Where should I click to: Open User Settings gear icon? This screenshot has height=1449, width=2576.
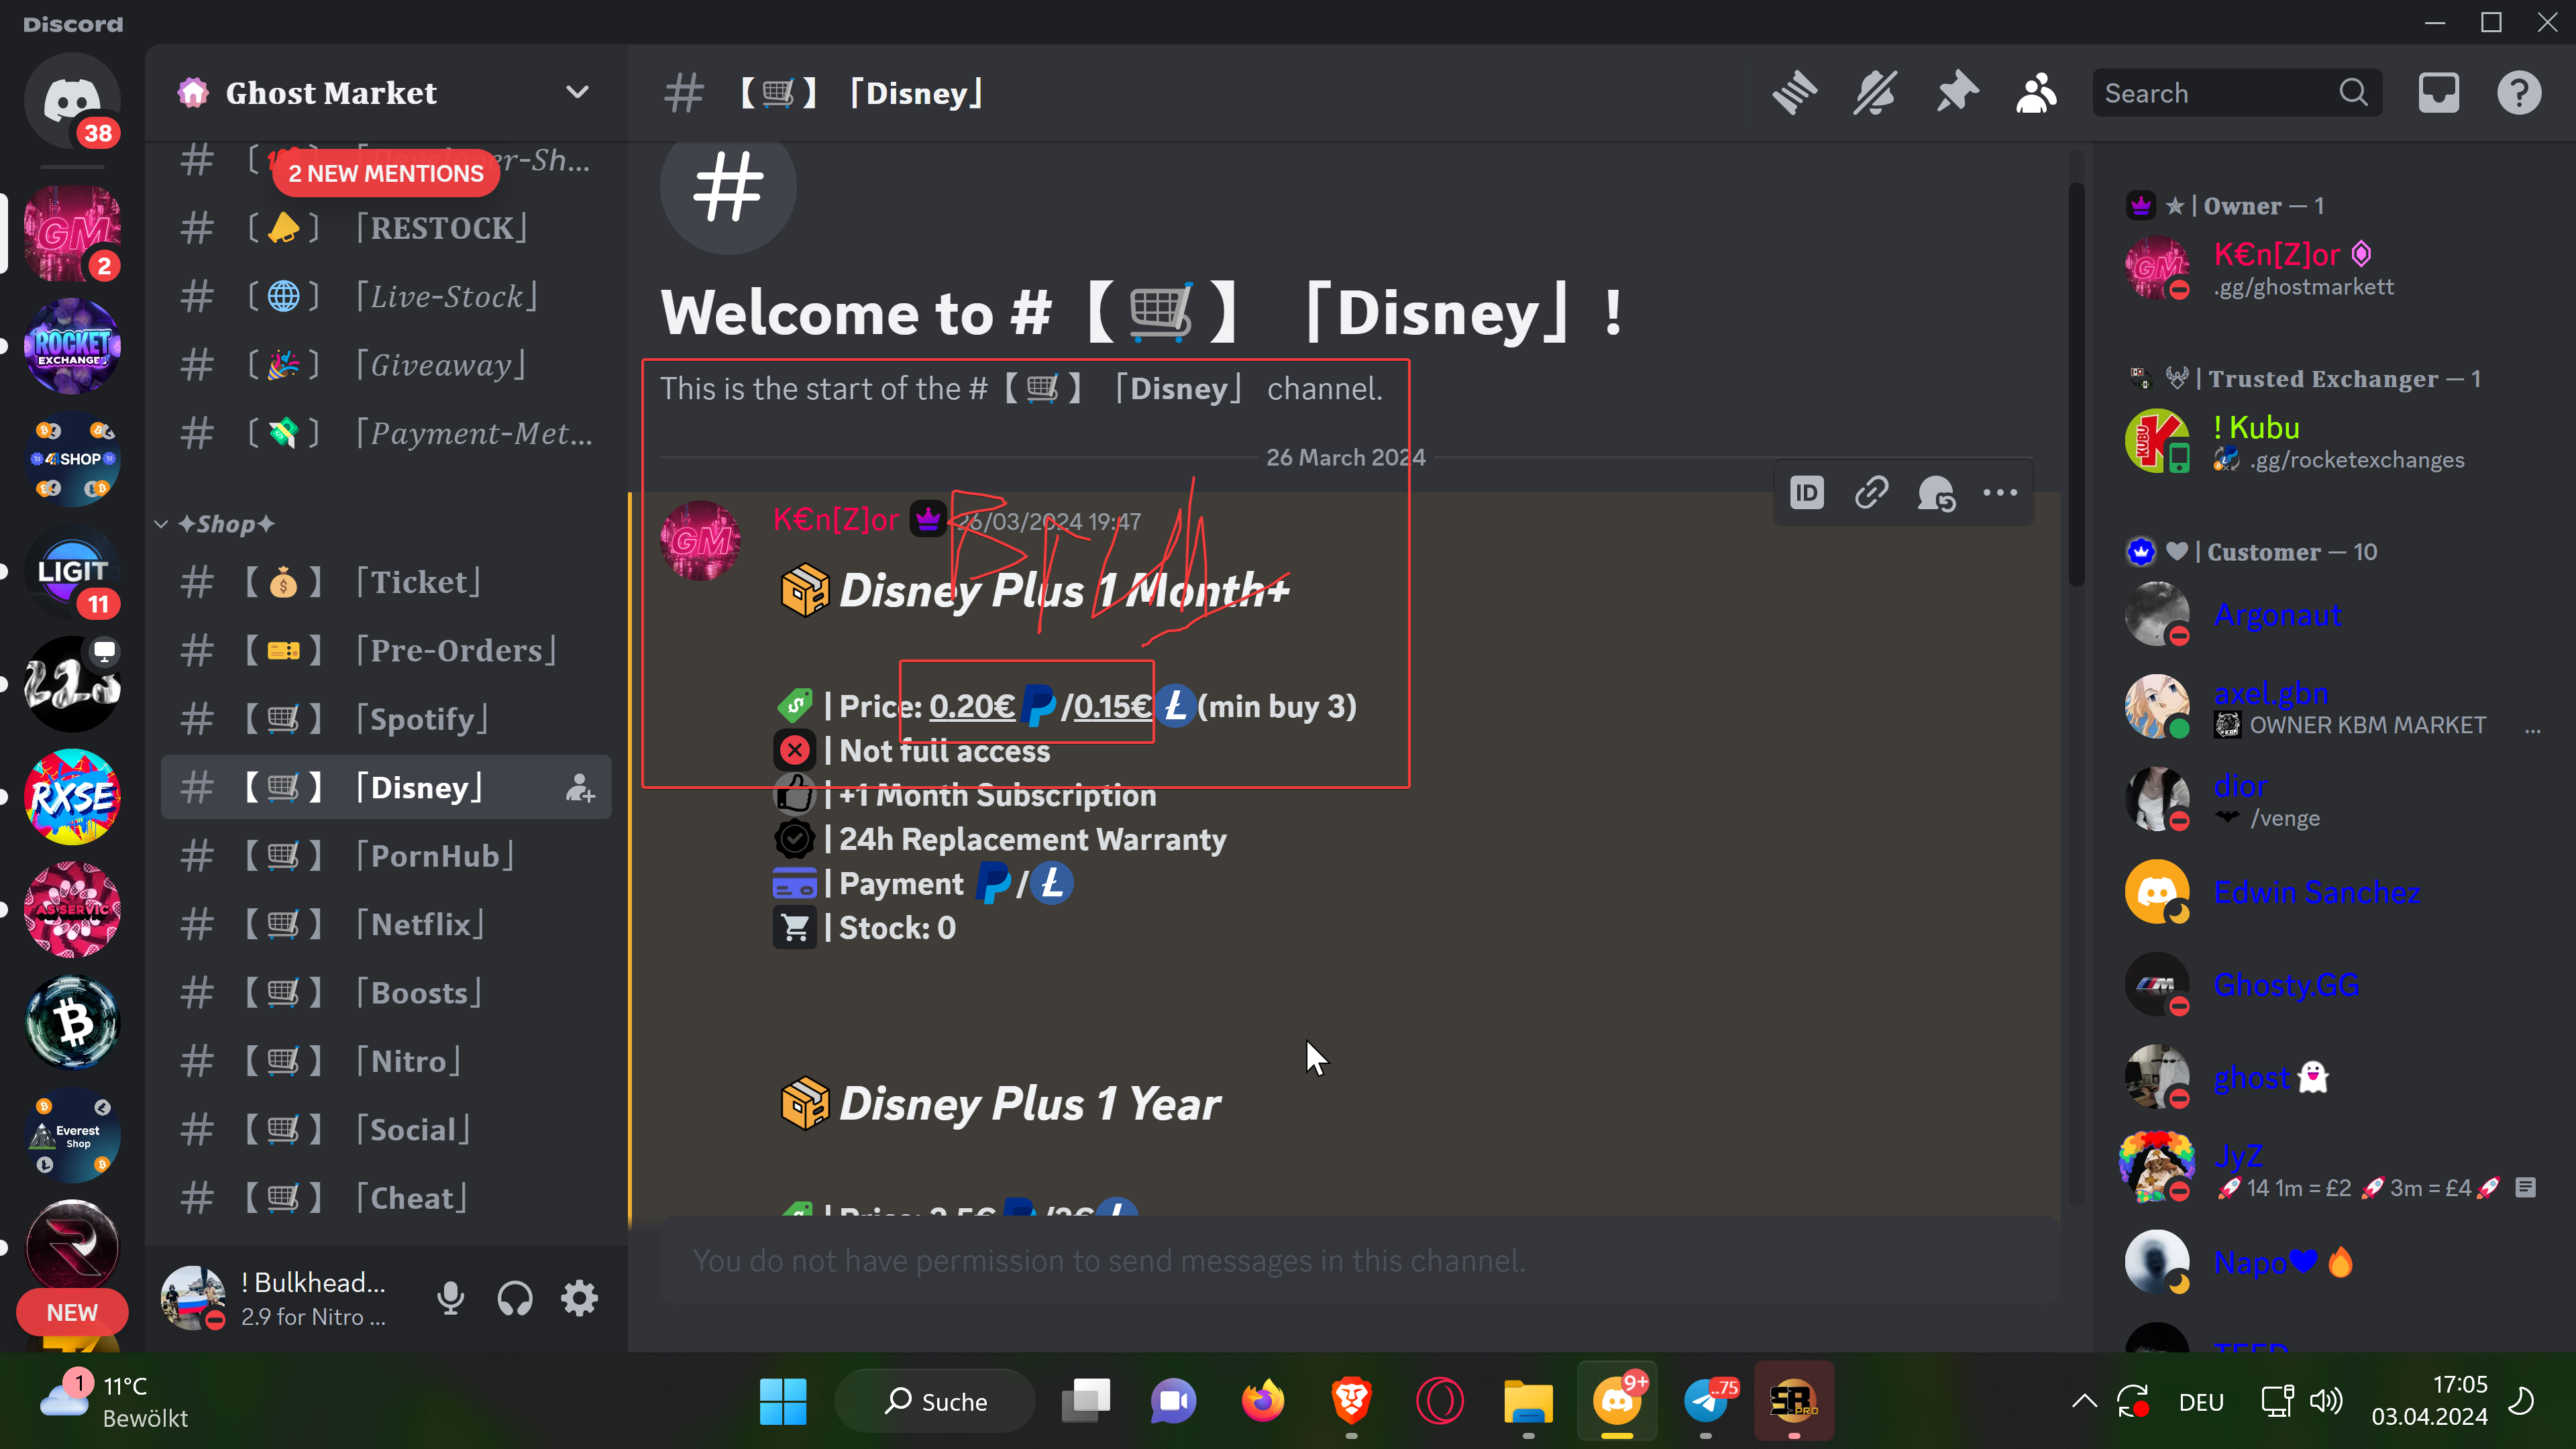(x=579, y=1298)
